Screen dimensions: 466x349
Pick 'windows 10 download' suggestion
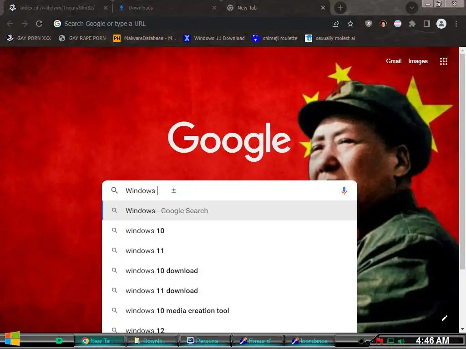[x=229, y=271]
